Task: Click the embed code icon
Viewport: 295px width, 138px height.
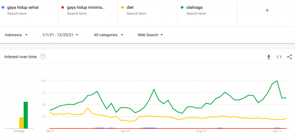Action: coord(279,57)
